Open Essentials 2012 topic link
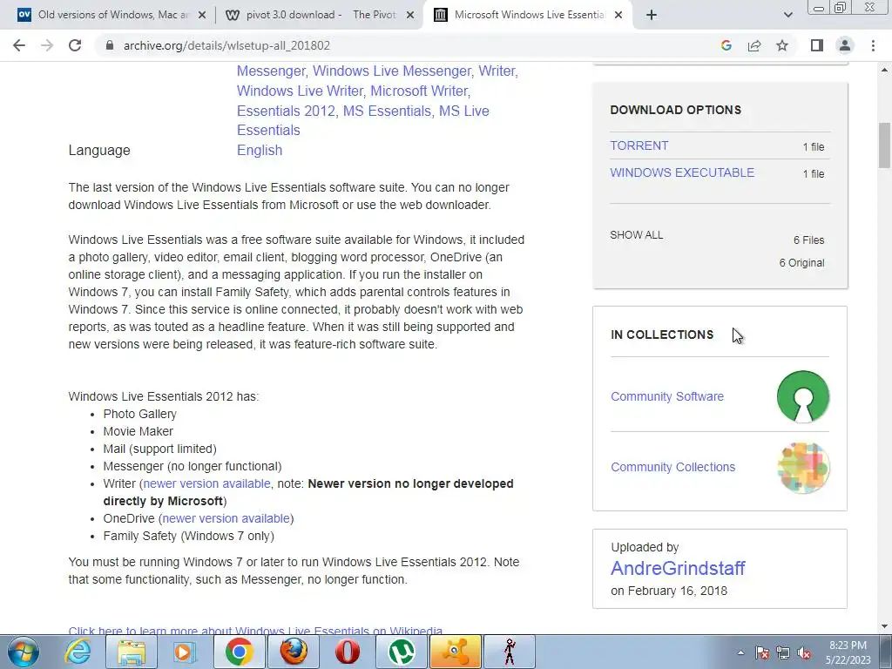Screen dimensions: 892x669 [x=286, y=111]
